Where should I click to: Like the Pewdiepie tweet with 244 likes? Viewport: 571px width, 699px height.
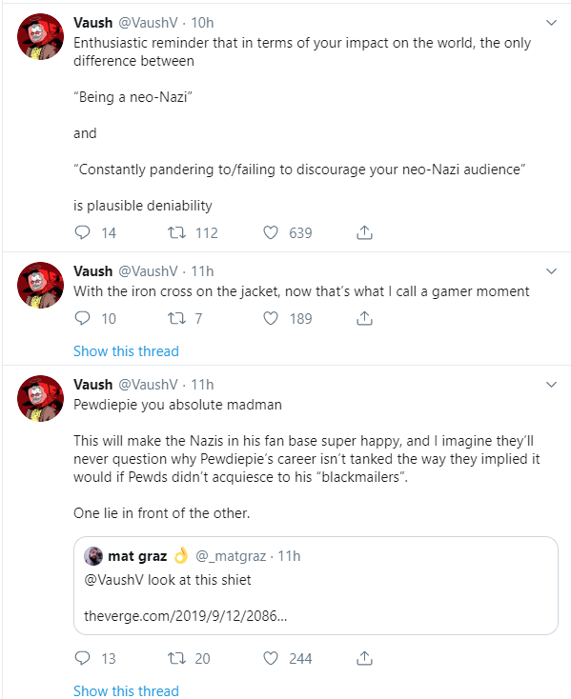(271, 658)
